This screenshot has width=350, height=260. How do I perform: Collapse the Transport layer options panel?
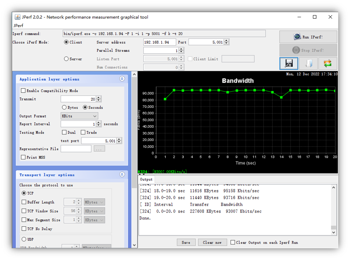pyautogui.click(x=122, y=174)
